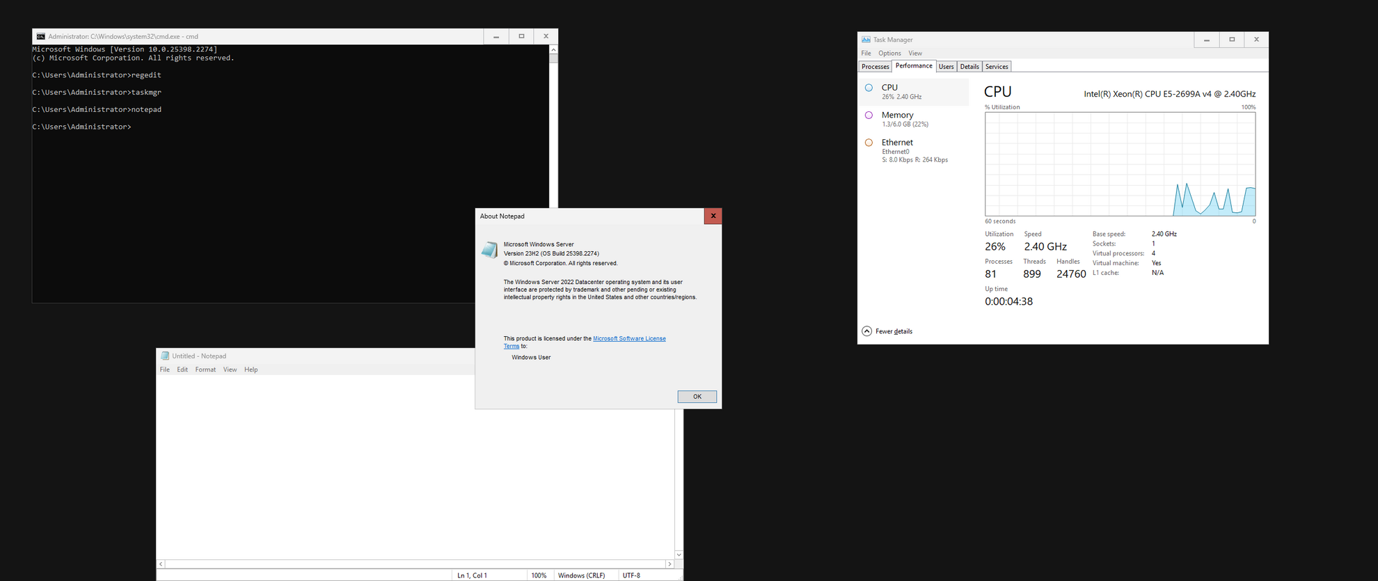Switch to the Processes tab
This screenshot has width=1378, height=581.
[875, 67]
